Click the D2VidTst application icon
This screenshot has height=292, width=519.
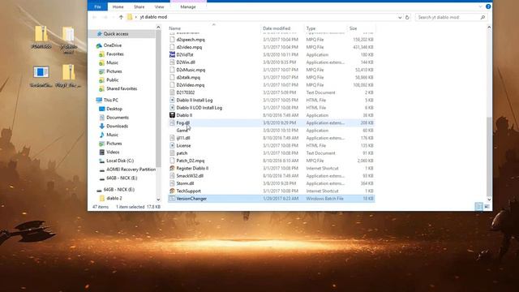tap(172, 54)
